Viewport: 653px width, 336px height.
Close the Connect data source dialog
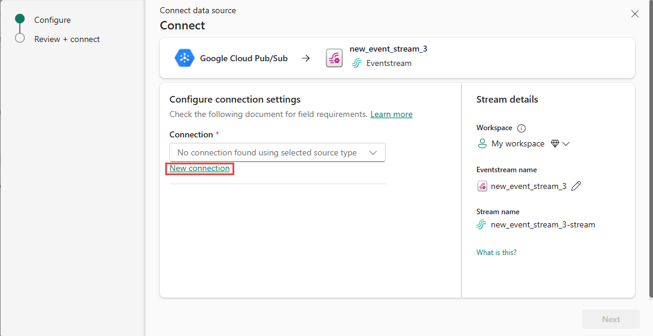tap(634, 14)
